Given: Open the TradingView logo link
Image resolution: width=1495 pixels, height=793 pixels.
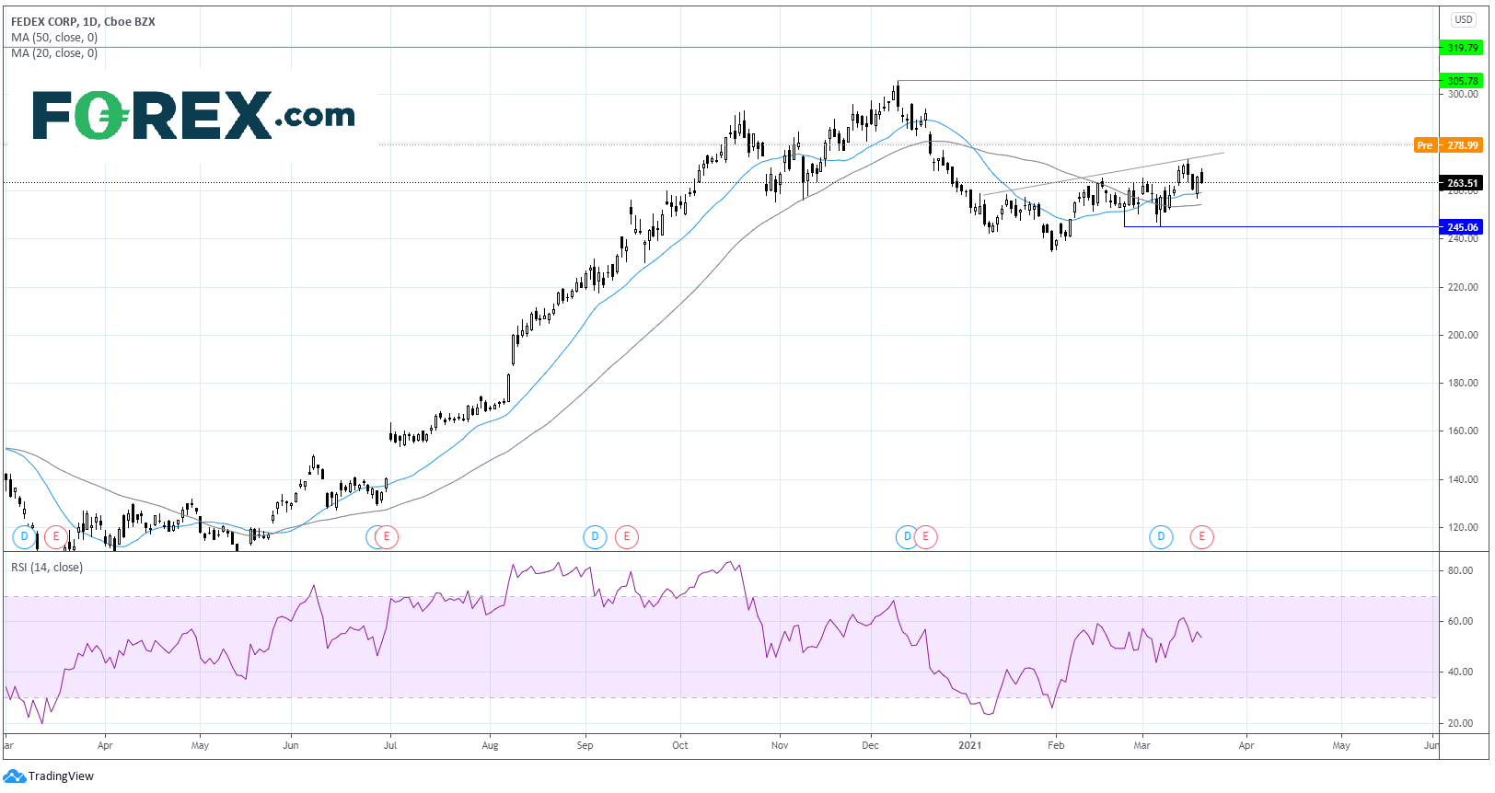Looking at the screenshot, I should pos(50,776).
